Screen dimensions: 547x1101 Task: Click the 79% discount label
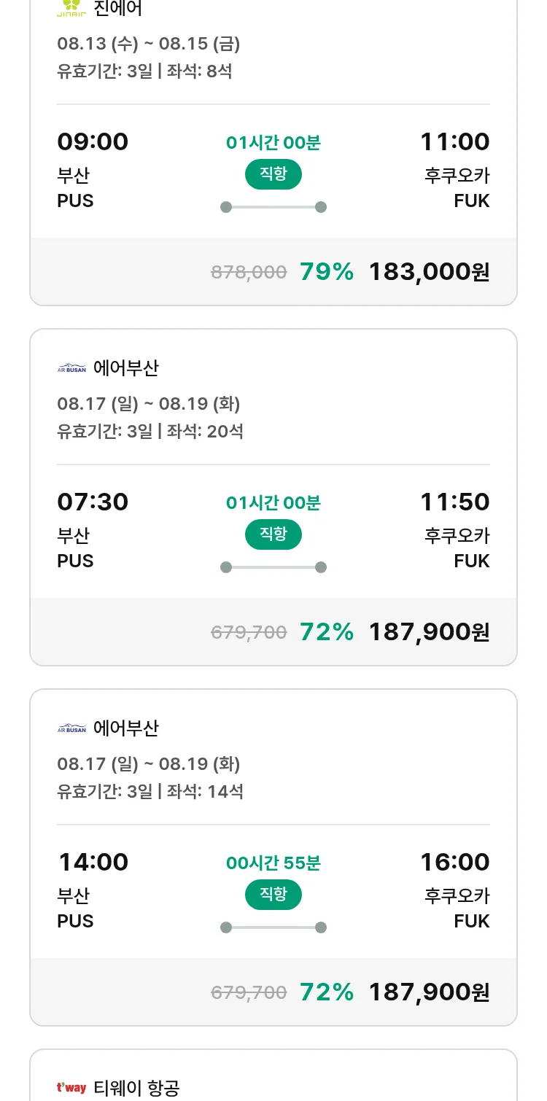point(327,272)
